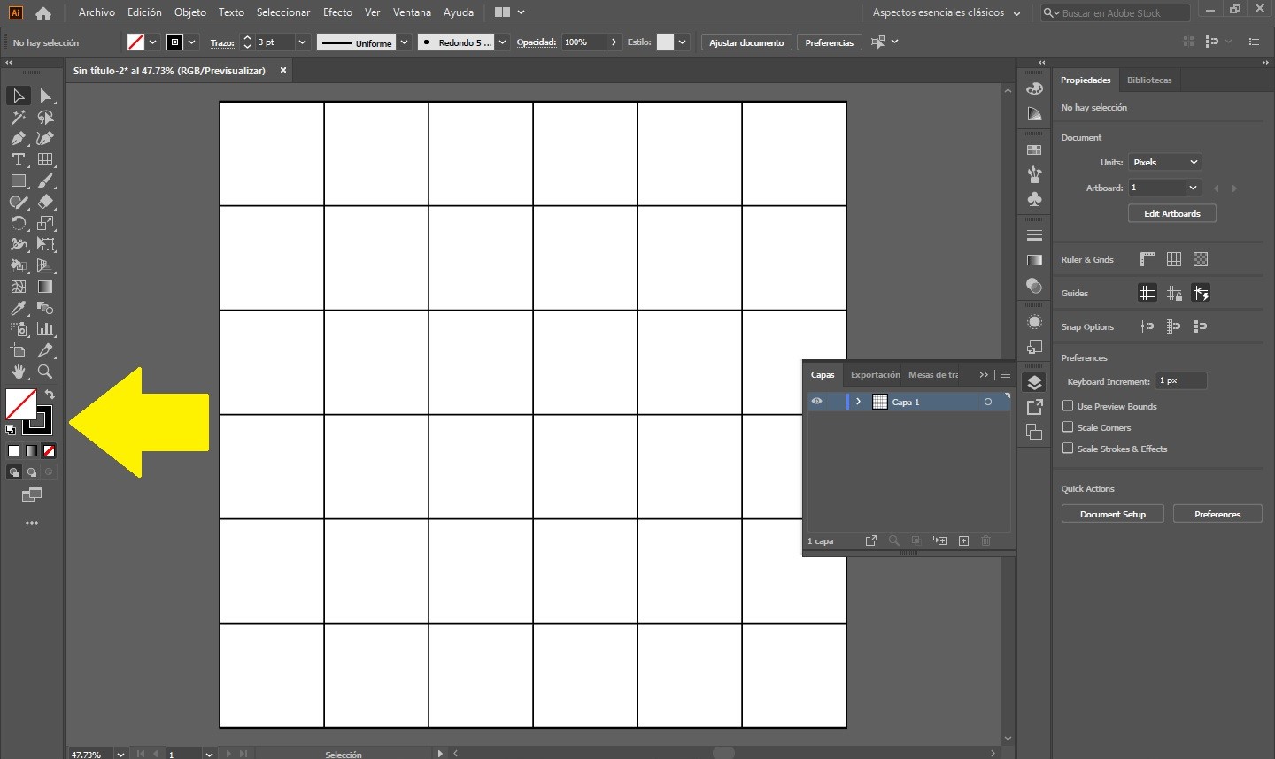The width and height of the screenshot is (1275, 759).
Task: Select the Eraser tool
Action: (x=45, y=202)
